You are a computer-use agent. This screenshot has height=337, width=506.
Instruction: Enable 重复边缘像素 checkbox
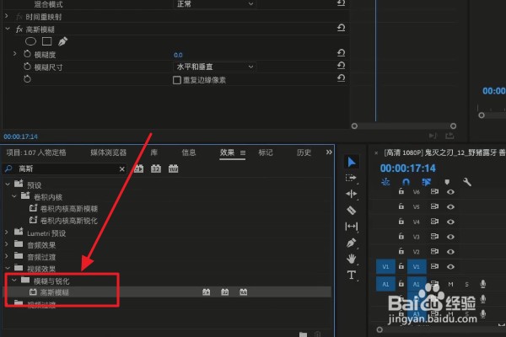click(177, 80)
